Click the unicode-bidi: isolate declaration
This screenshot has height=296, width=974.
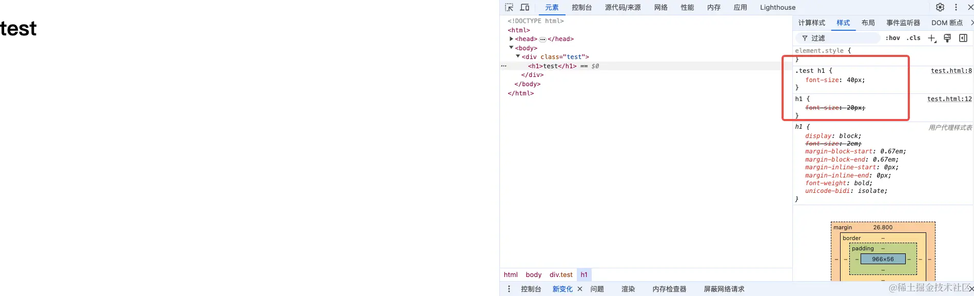coord(846,191)
